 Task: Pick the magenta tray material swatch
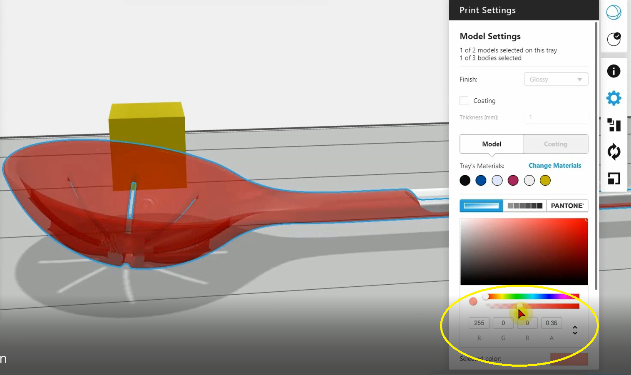tap(513, 180)
